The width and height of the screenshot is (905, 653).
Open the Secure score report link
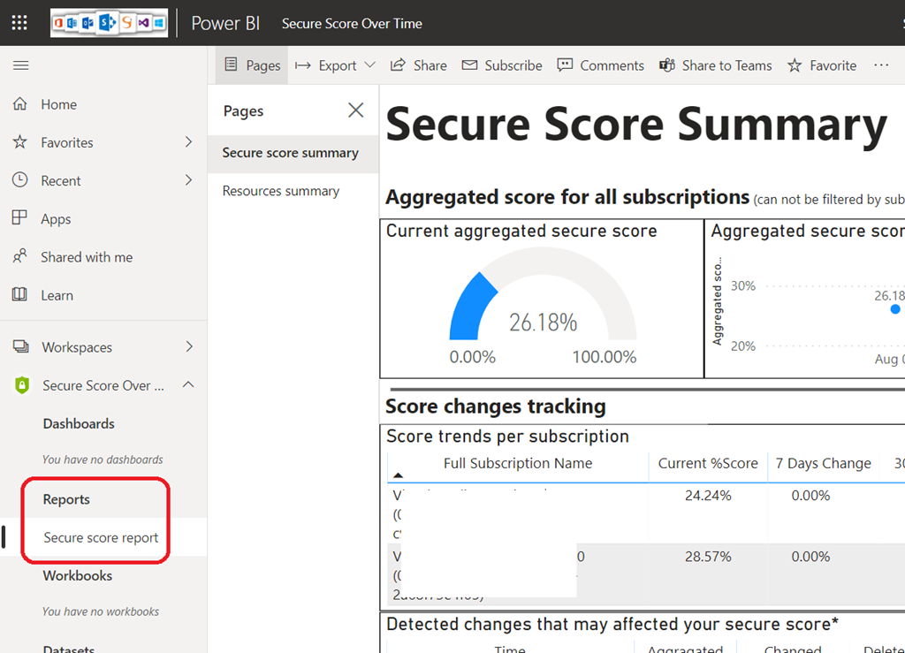point(101,537)
